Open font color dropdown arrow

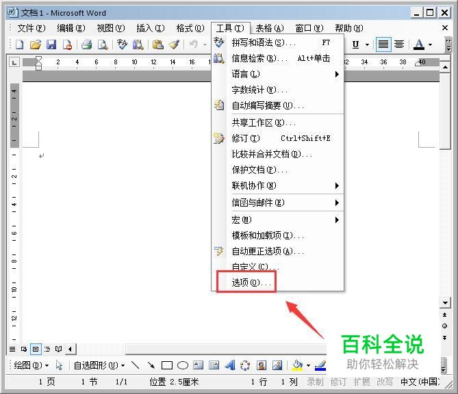coord(430,44)
